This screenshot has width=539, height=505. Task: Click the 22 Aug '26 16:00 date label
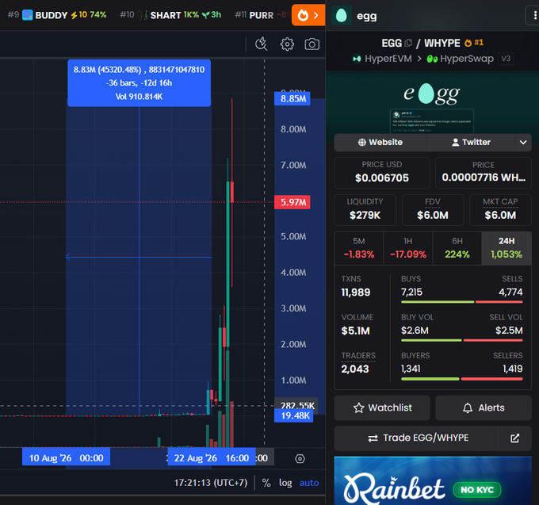(x=212, y=458)
